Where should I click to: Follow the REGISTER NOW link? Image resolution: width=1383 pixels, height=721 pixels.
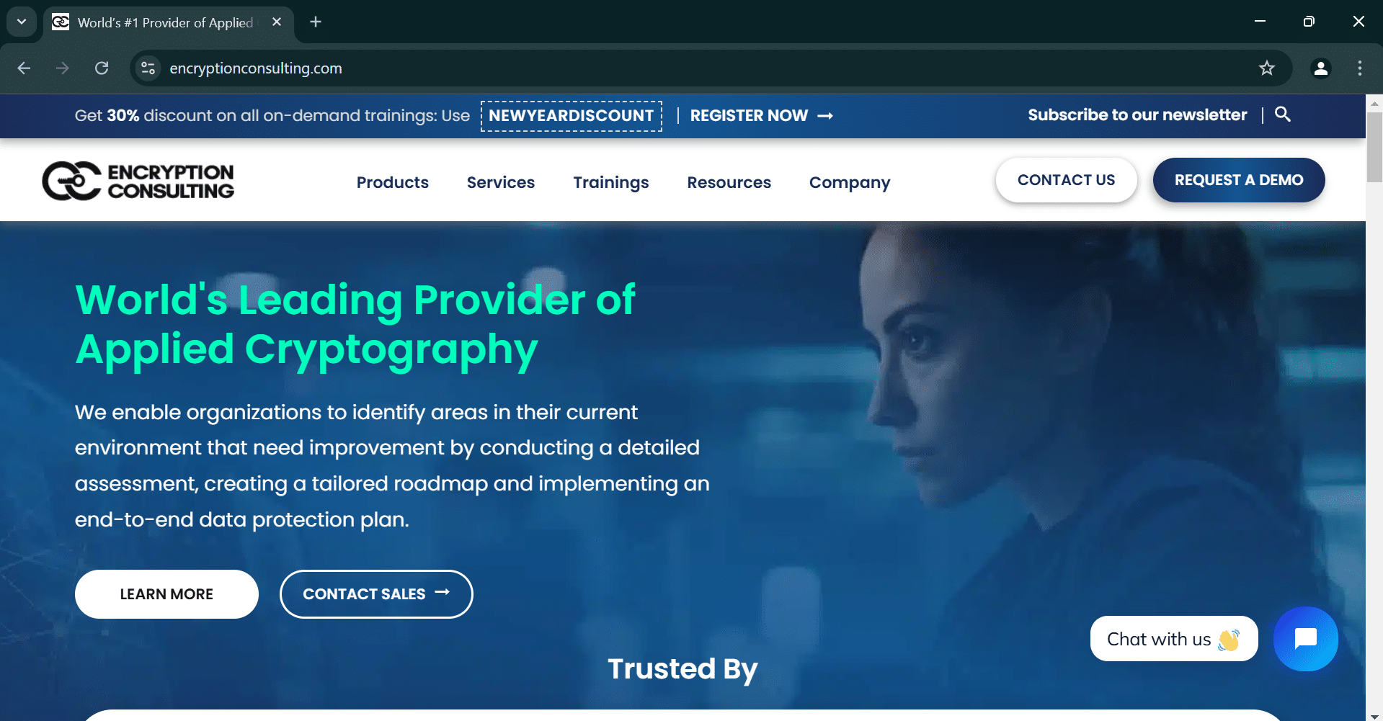[x=762, y=116]
